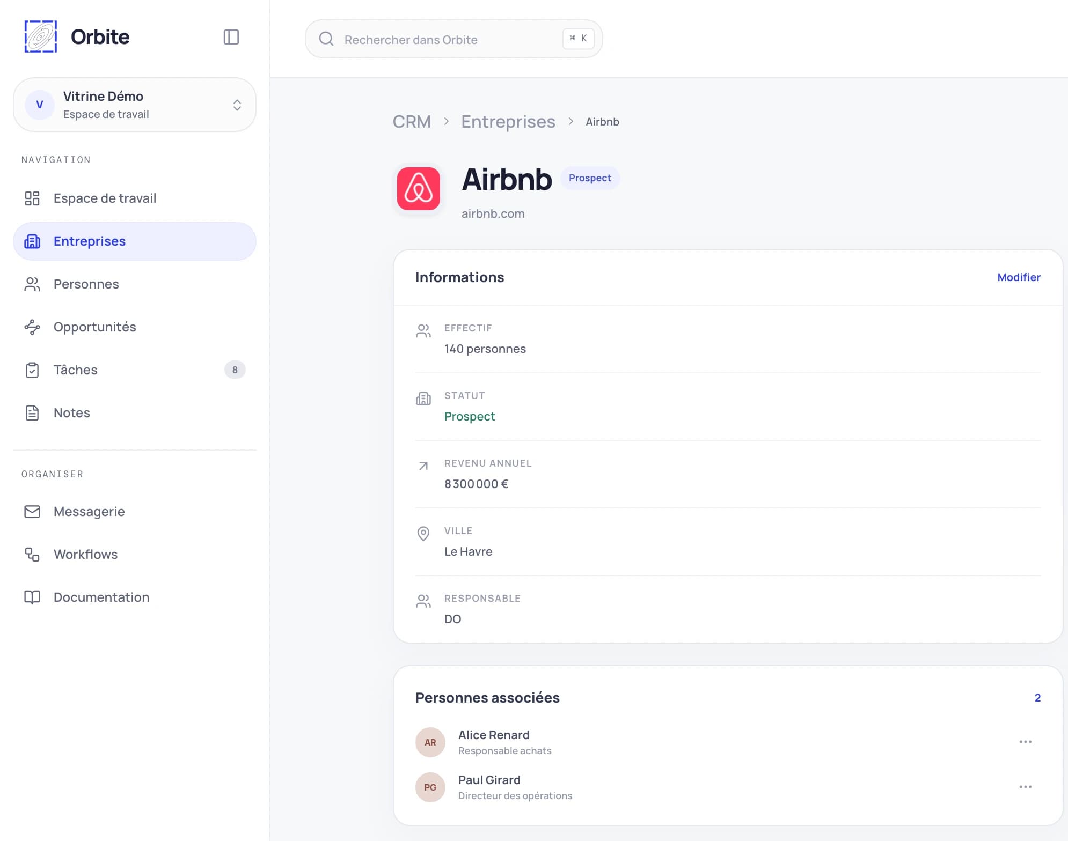
Task: Click the Airbnb breadcrumb item
Action: coord(602,122)
